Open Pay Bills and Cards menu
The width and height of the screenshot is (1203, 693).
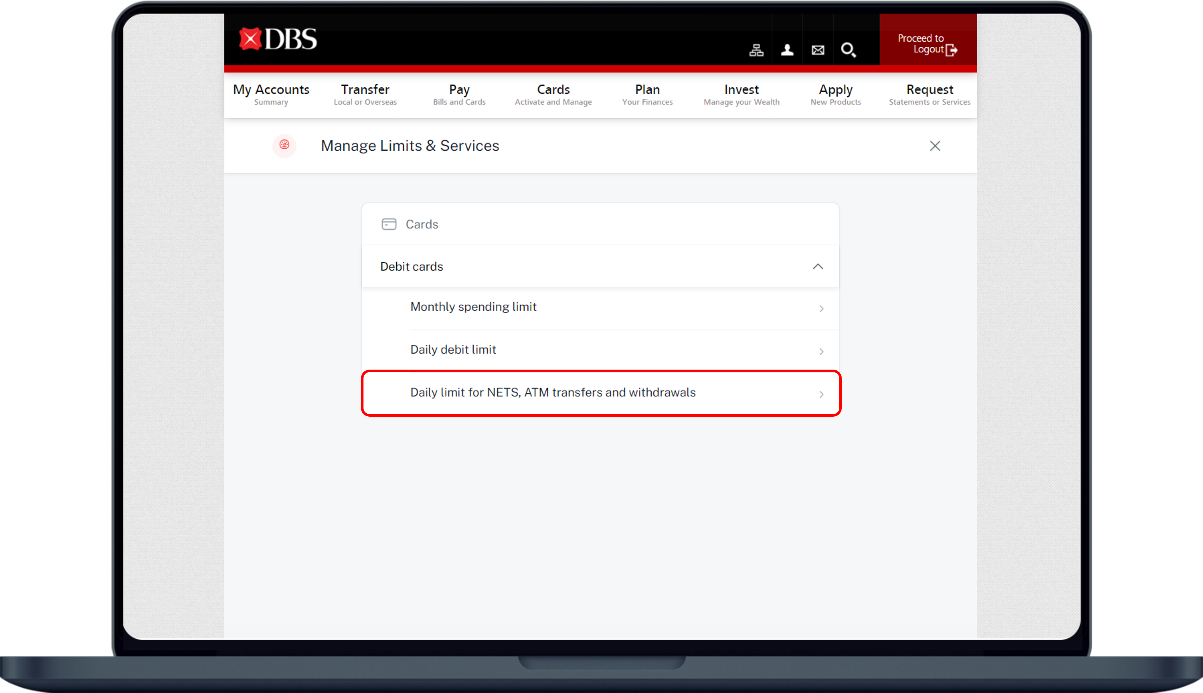pyautogui.click(x=459, y=94)
